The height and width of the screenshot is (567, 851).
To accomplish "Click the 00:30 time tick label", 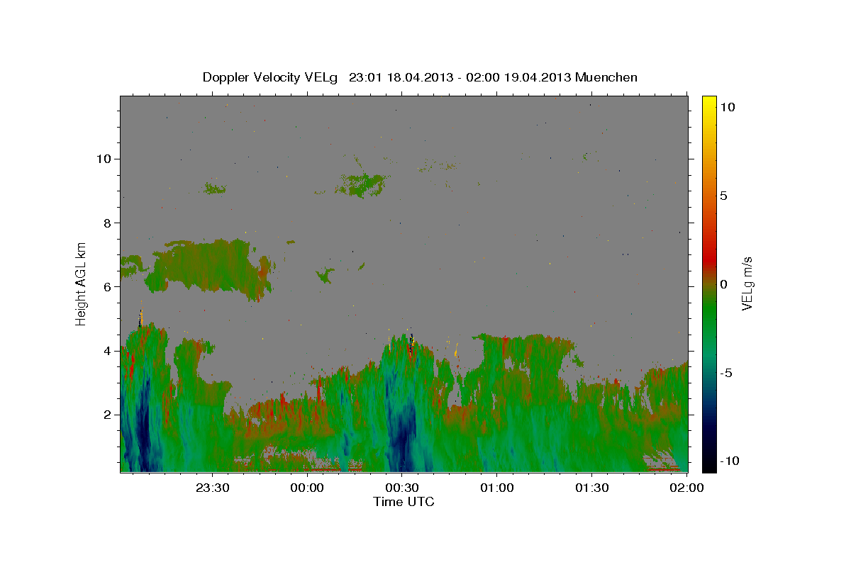I will tap(401, 488).
